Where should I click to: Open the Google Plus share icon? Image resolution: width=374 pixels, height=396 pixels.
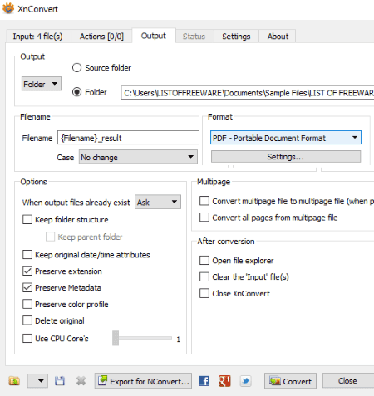pos(224,381)
